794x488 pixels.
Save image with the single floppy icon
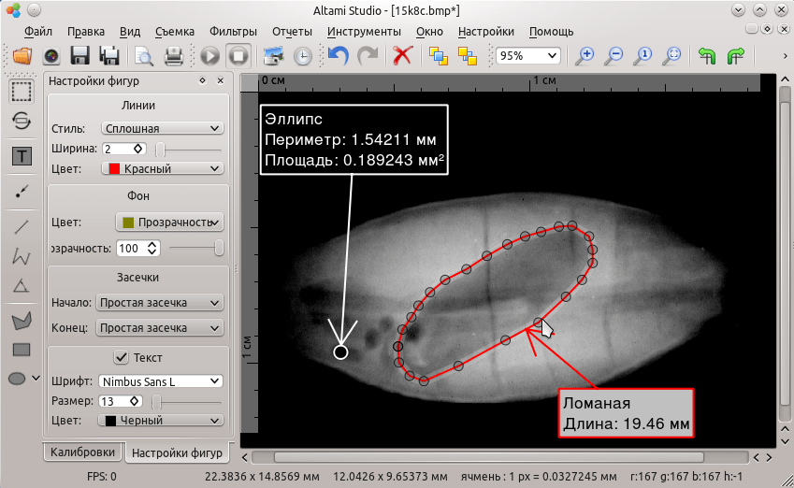point(79,56)
